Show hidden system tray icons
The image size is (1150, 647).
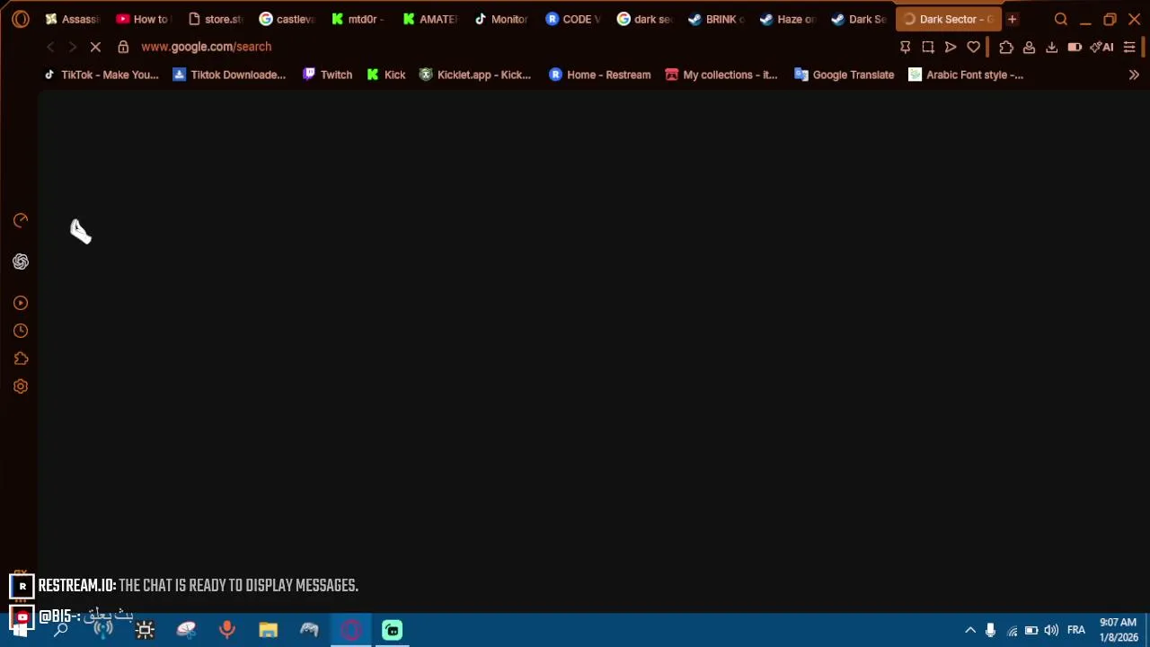[970, 630]
